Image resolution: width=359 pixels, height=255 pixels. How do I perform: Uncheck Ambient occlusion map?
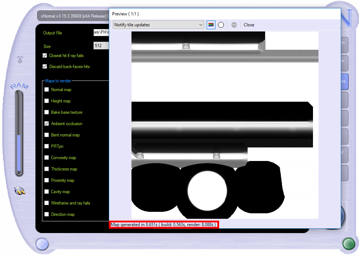point(46,124)
